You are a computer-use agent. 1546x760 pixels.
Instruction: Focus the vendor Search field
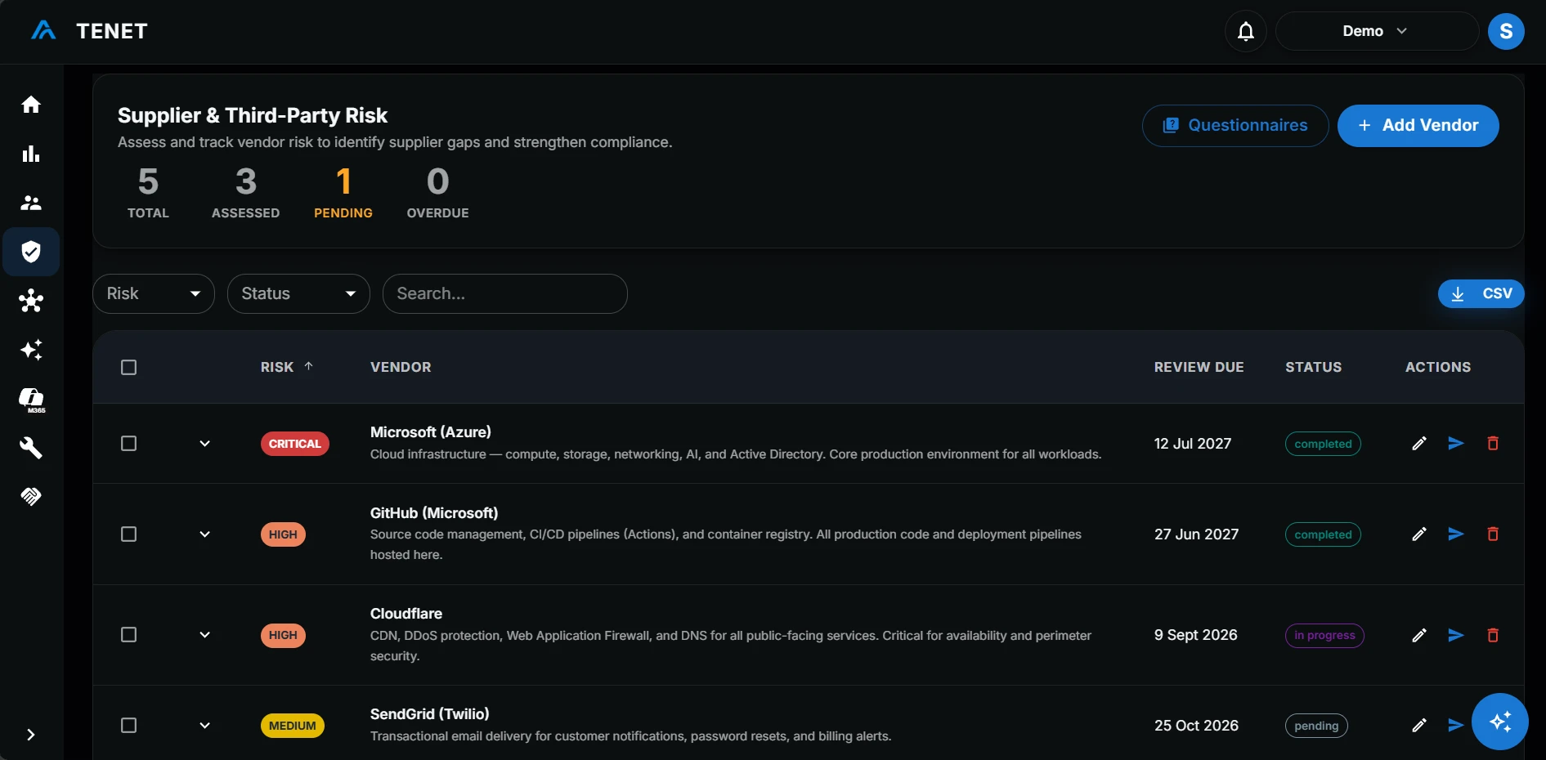(505, 293)
